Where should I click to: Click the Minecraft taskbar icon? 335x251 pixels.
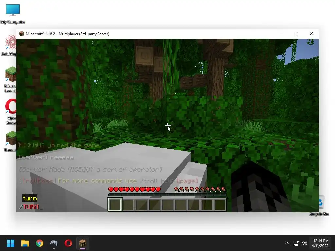tap(83, 243)
